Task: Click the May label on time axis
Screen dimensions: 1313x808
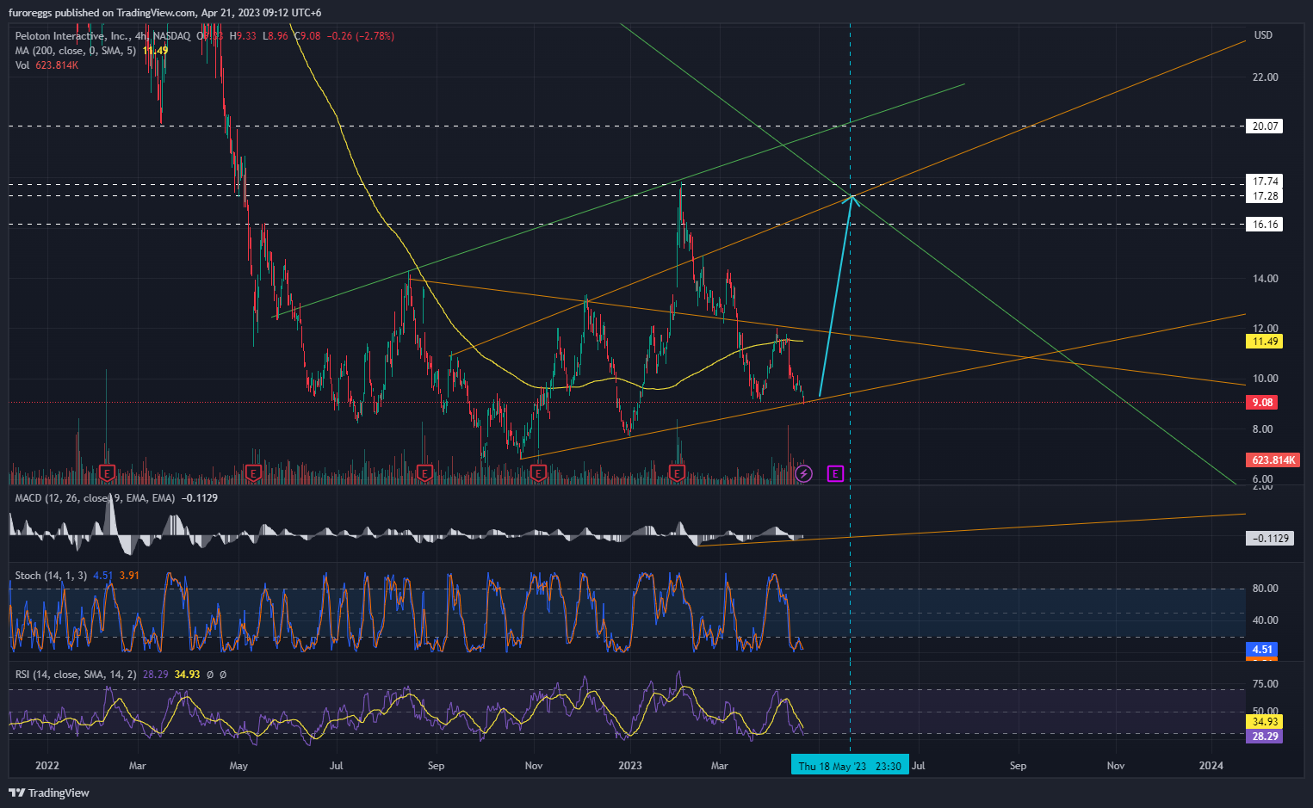Action: coord(238,766)
